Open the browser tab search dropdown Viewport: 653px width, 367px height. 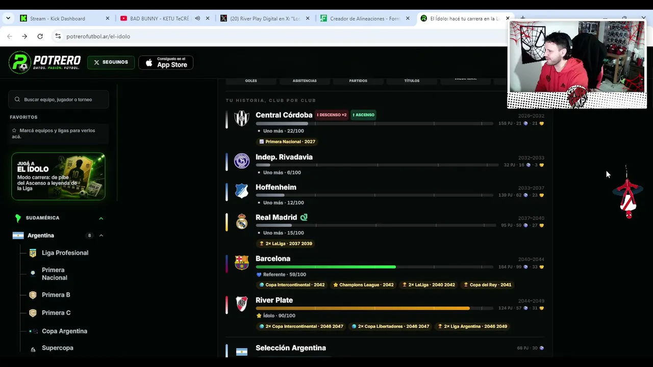tap(8, 18)
